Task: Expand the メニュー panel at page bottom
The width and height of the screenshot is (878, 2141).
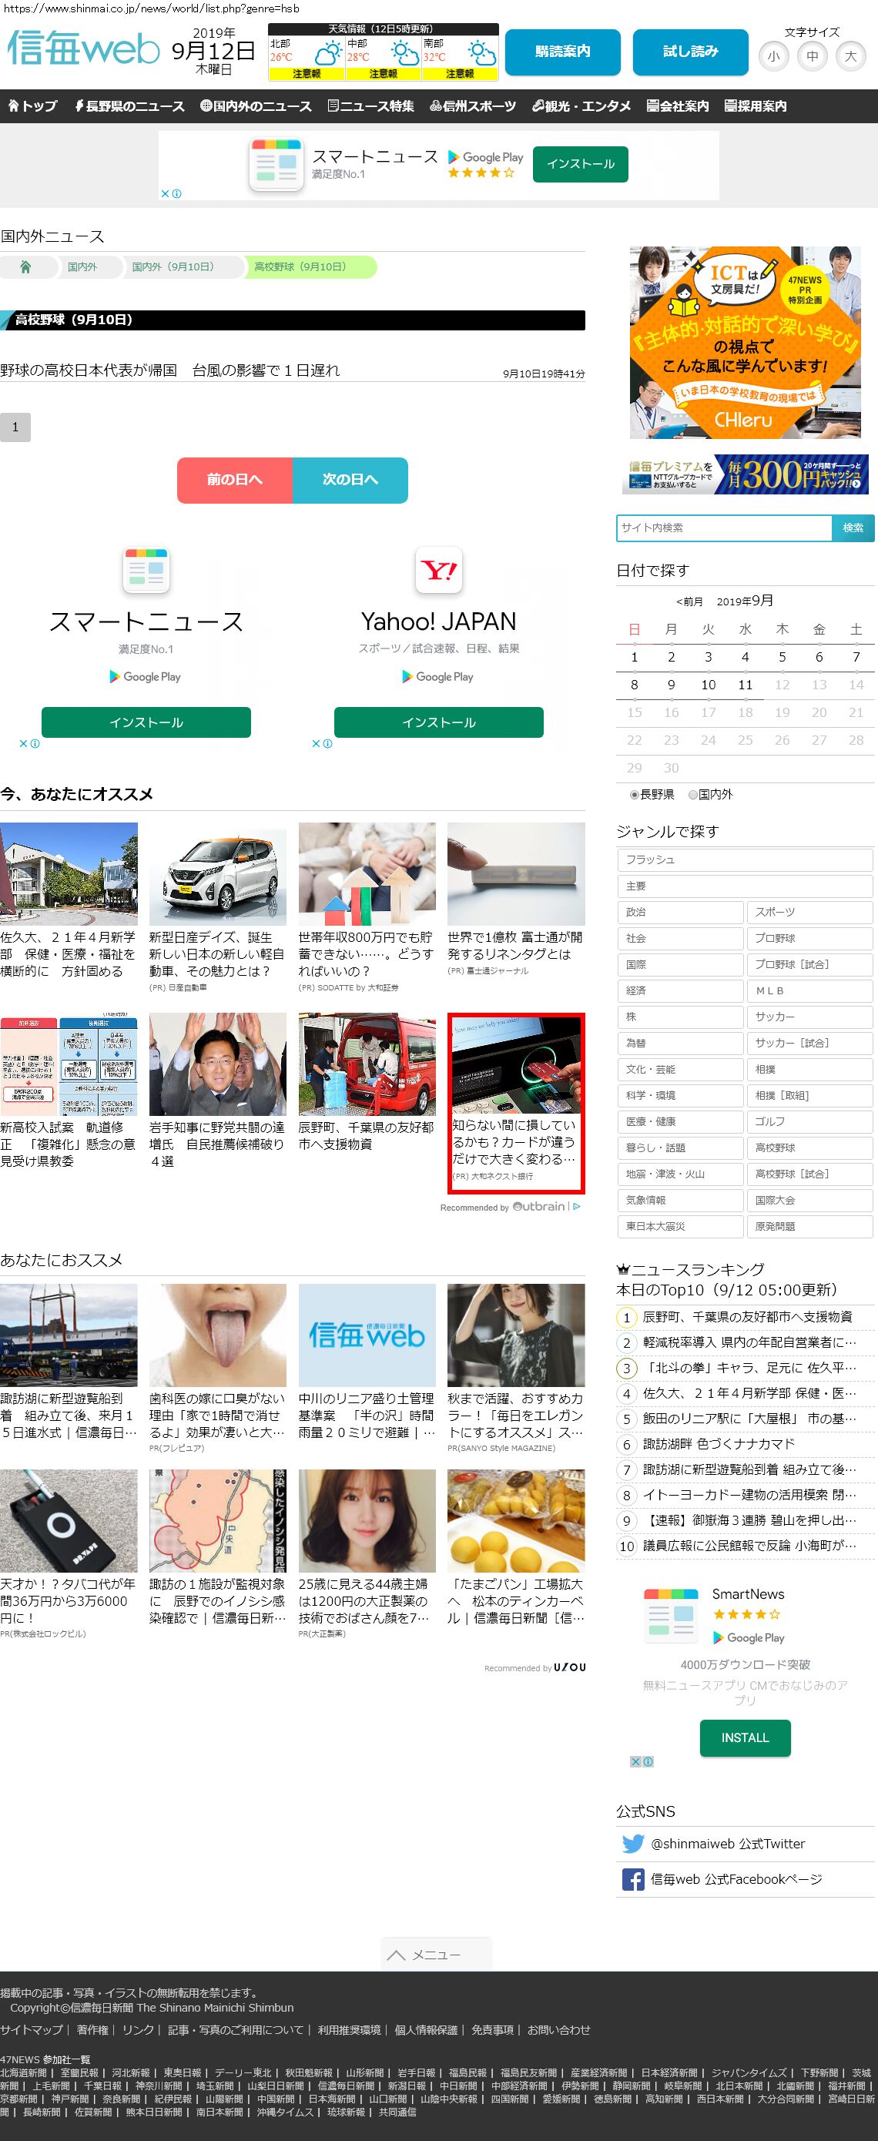Action: 437,1954
